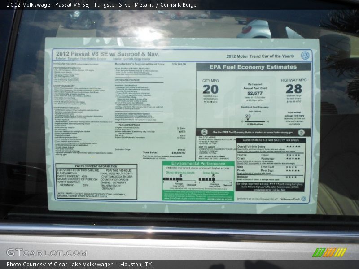359x269 pixels.
Task: Click the combined fuel economy range bar
Action: pyautogui.click(x=255, y=121)
